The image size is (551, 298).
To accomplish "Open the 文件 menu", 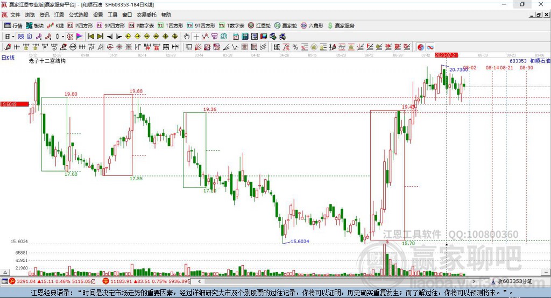I will pos(15,15).
